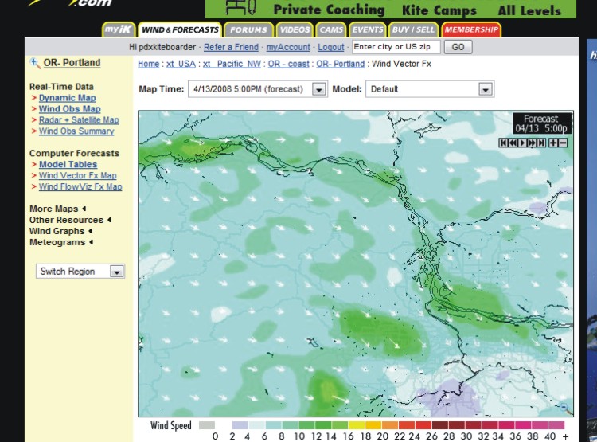Zoom in with the plus icon
597x442 pixels.
tap(553, 143)
